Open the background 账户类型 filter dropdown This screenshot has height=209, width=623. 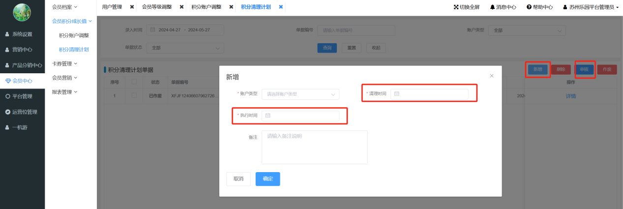pyautogui.click(x=527, y=30)
